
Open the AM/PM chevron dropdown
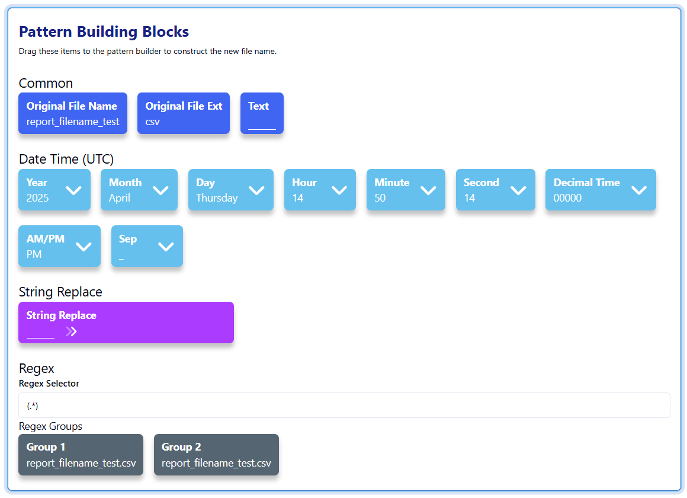(x=84, y=247)
